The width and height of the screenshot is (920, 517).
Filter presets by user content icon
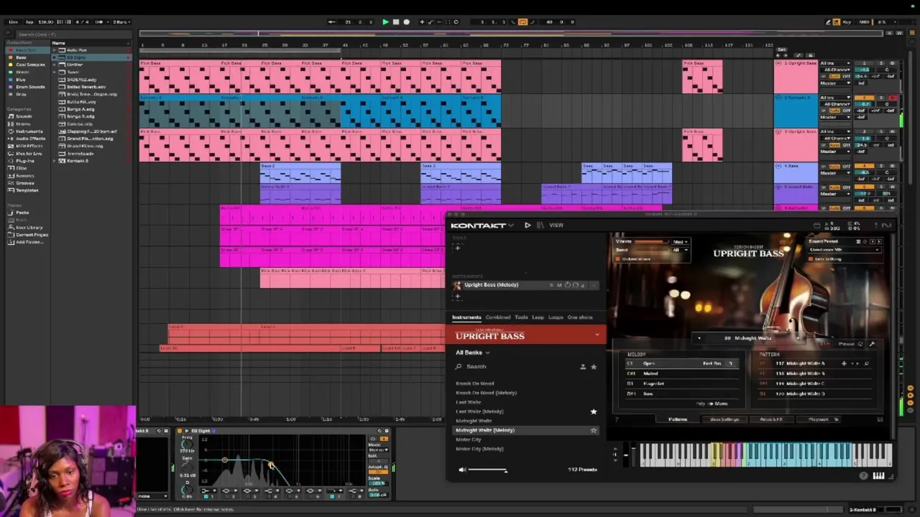point(583,367)
